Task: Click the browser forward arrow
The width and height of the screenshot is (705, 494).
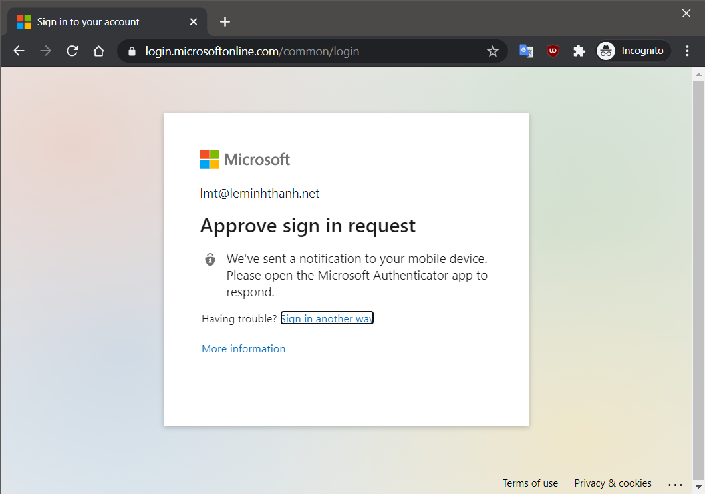Action: 45,51
